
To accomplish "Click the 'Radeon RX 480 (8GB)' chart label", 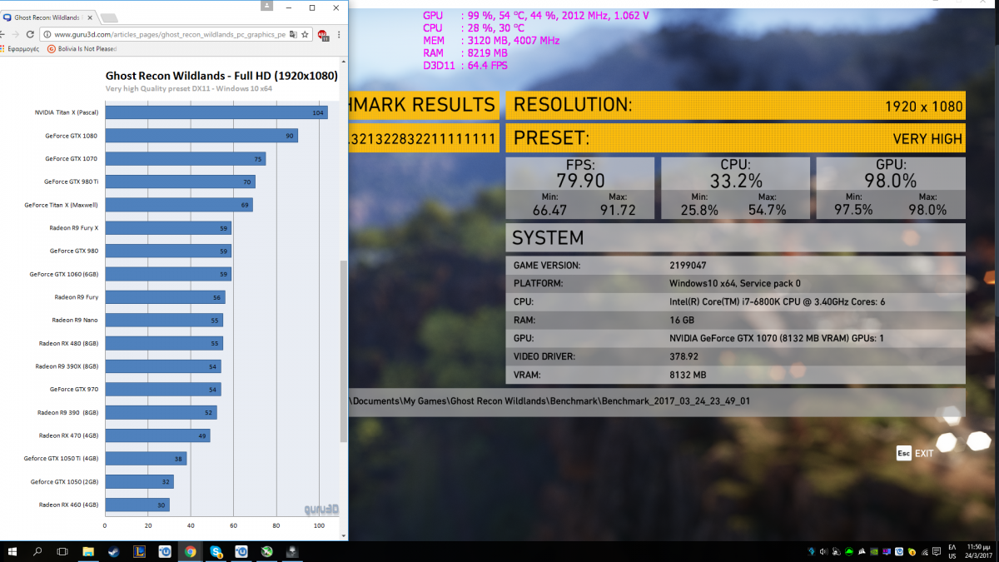I will coord(69,343).
